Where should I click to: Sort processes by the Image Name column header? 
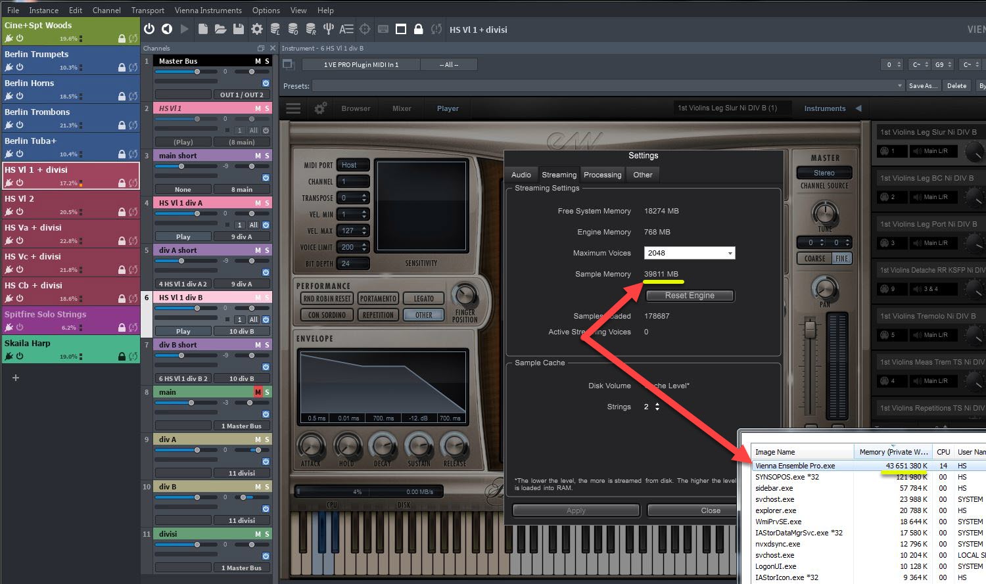click(x=803, y=452)
